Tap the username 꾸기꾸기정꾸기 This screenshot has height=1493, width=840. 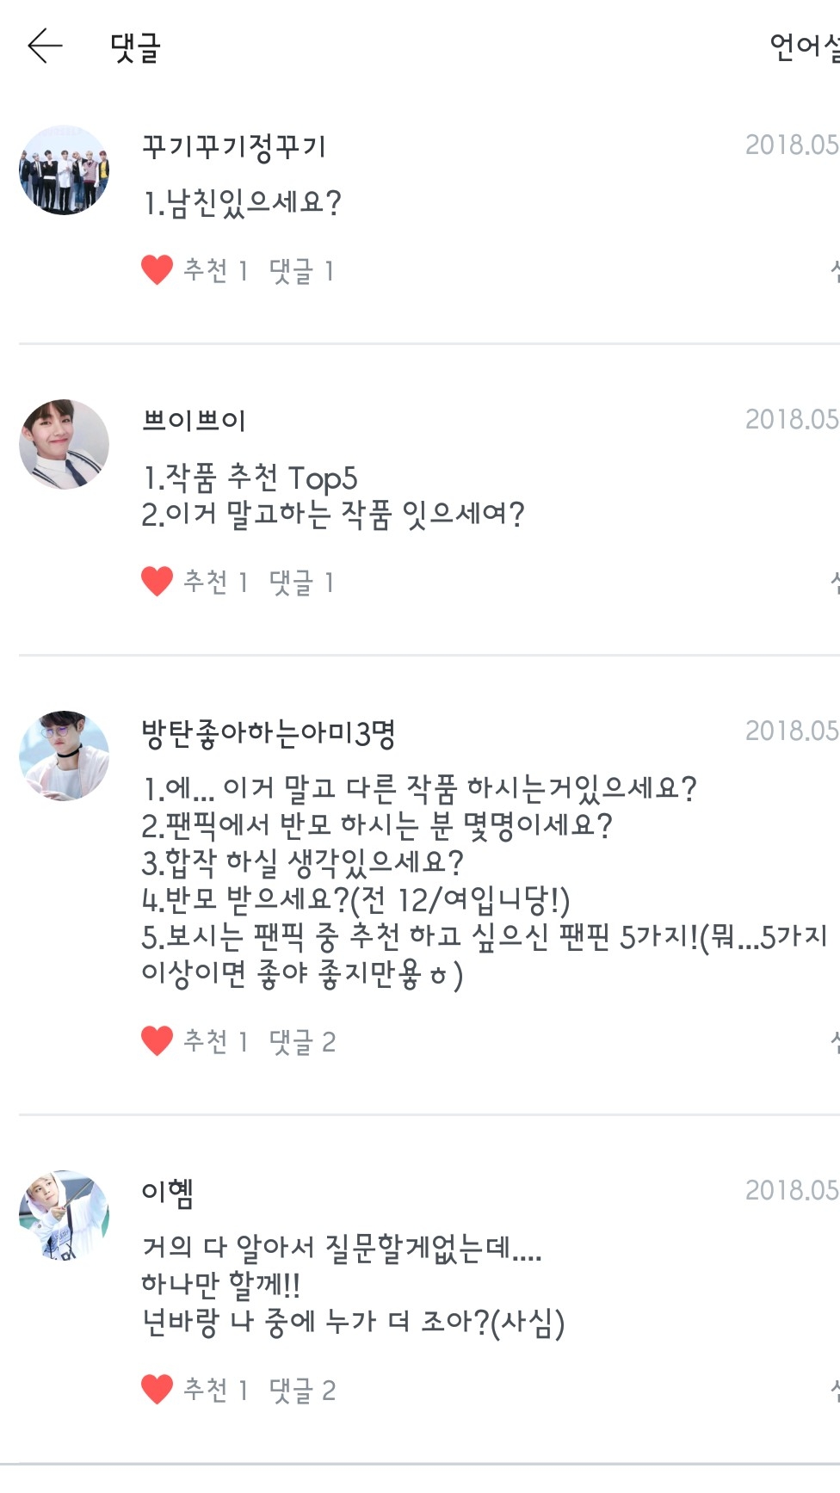[x=234, y=146]
